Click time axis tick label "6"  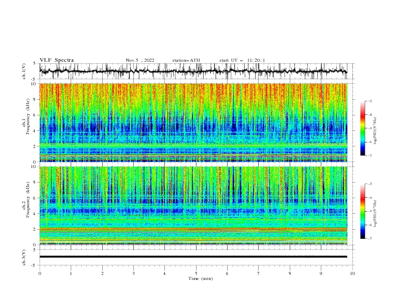tap(227, 273)
